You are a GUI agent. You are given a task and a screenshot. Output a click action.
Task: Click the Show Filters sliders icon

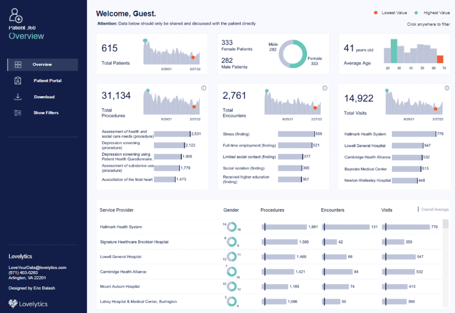click(x=18, y=113)
